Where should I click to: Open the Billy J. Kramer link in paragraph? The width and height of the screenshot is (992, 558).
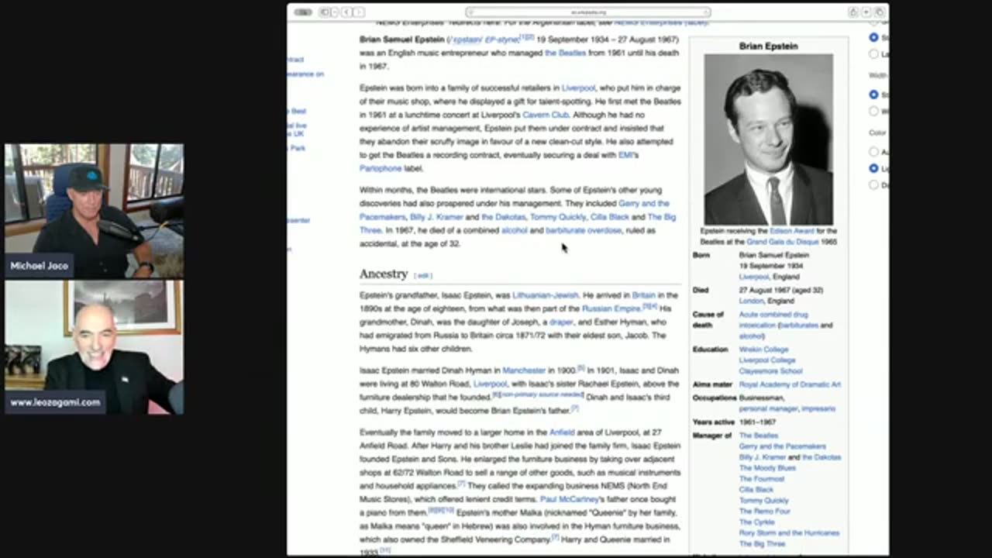[x=436, y=217]
